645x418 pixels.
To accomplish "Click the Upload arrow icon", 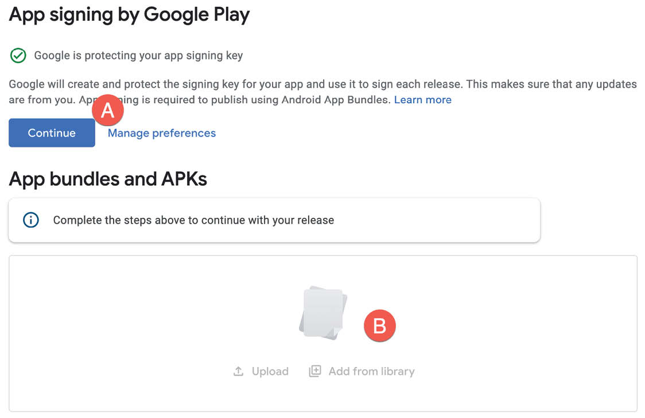I will (238, 371).
